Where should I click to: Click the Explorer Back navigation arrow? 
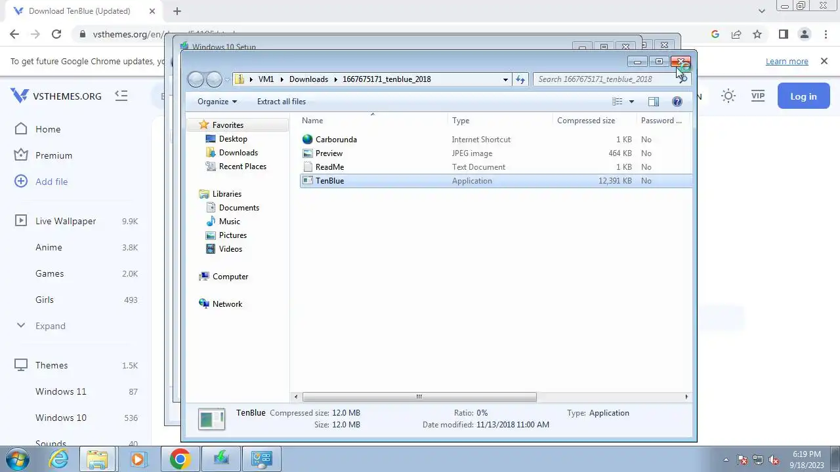(196, 79)
